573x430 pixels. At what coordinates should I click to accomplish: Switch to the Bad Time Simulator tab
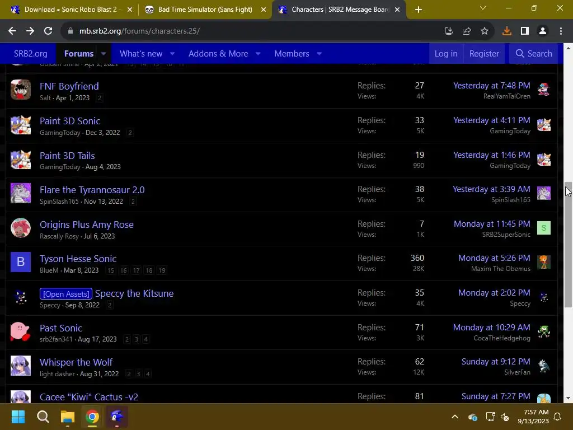tap(205, 10)
